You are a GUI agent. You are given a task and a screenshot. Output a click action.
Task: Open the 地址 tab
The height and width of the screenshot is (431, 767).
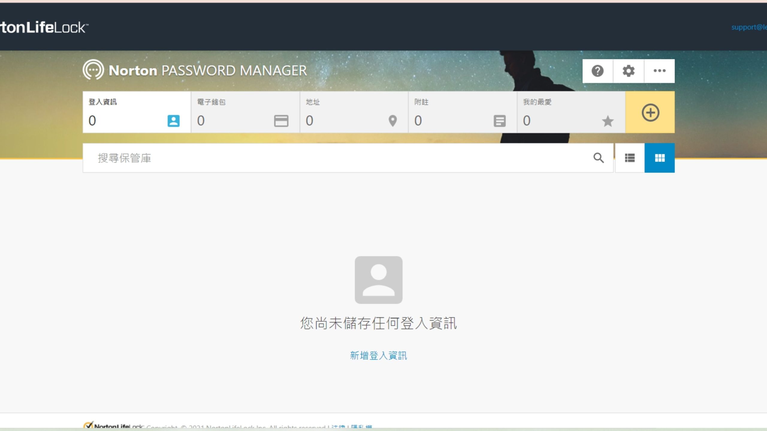point(354,112)
